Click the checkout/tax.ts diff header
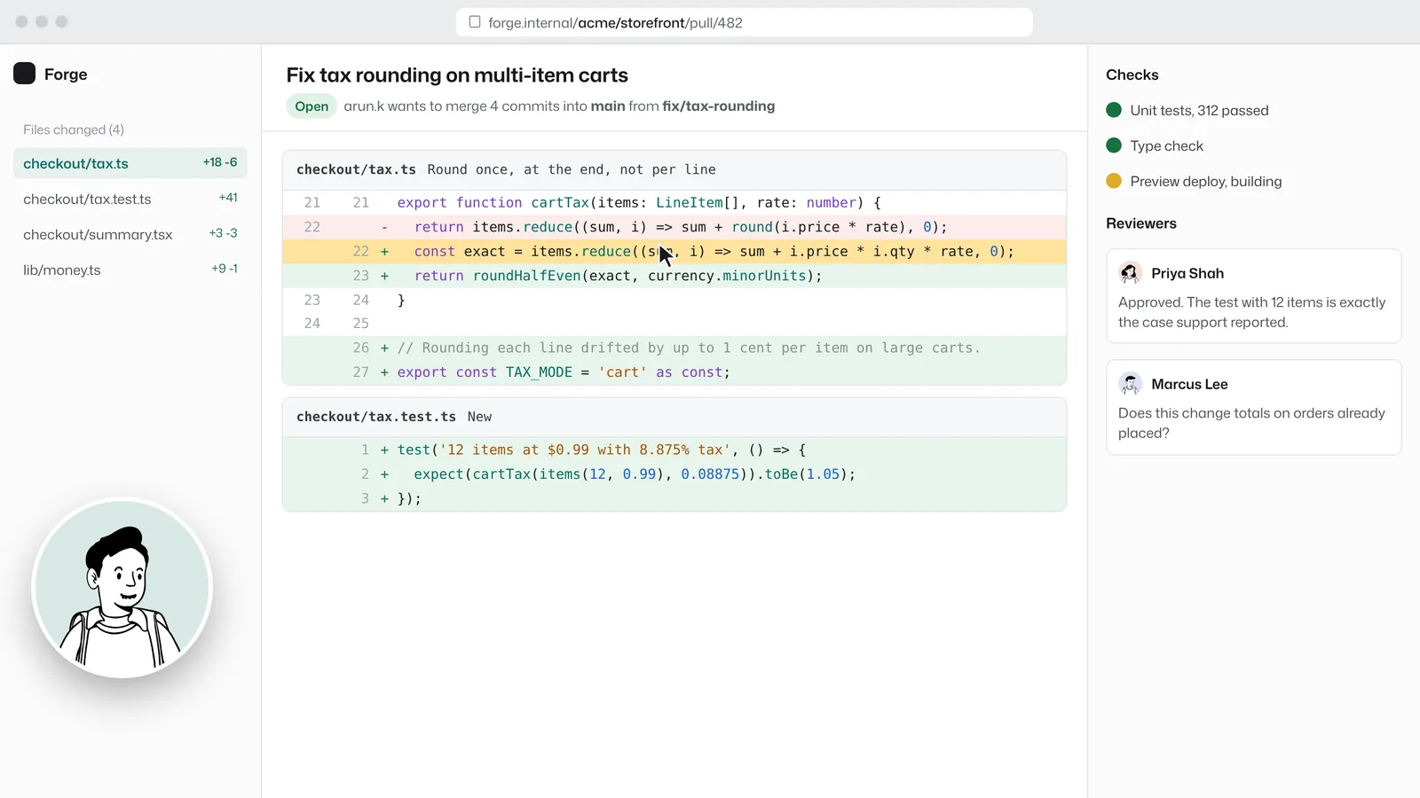This screenshot has width=1420, height=798. point(674,169)
